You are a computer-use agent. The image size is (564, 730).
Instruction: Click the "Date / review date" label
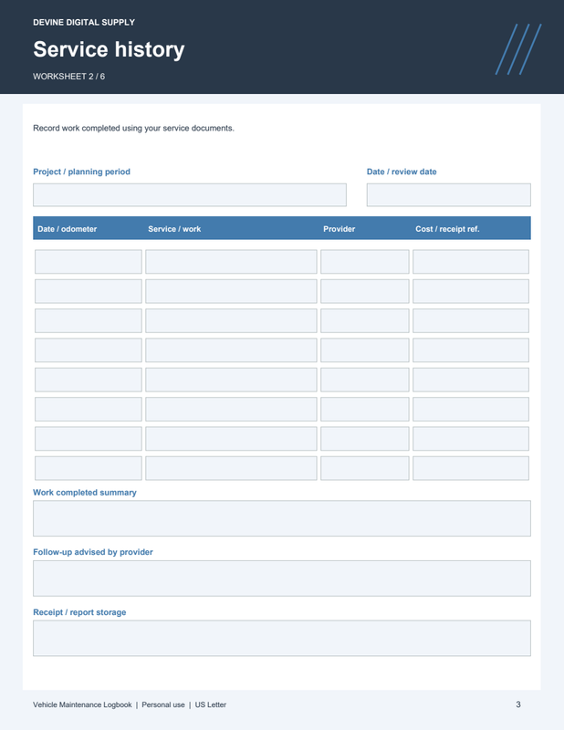(x=402, y=172)
